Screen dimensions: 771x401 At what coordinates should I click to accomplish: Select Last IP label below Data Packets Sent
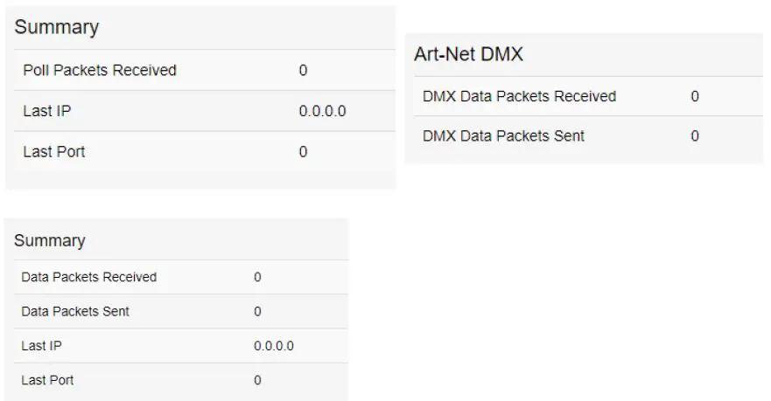[41, 346]
